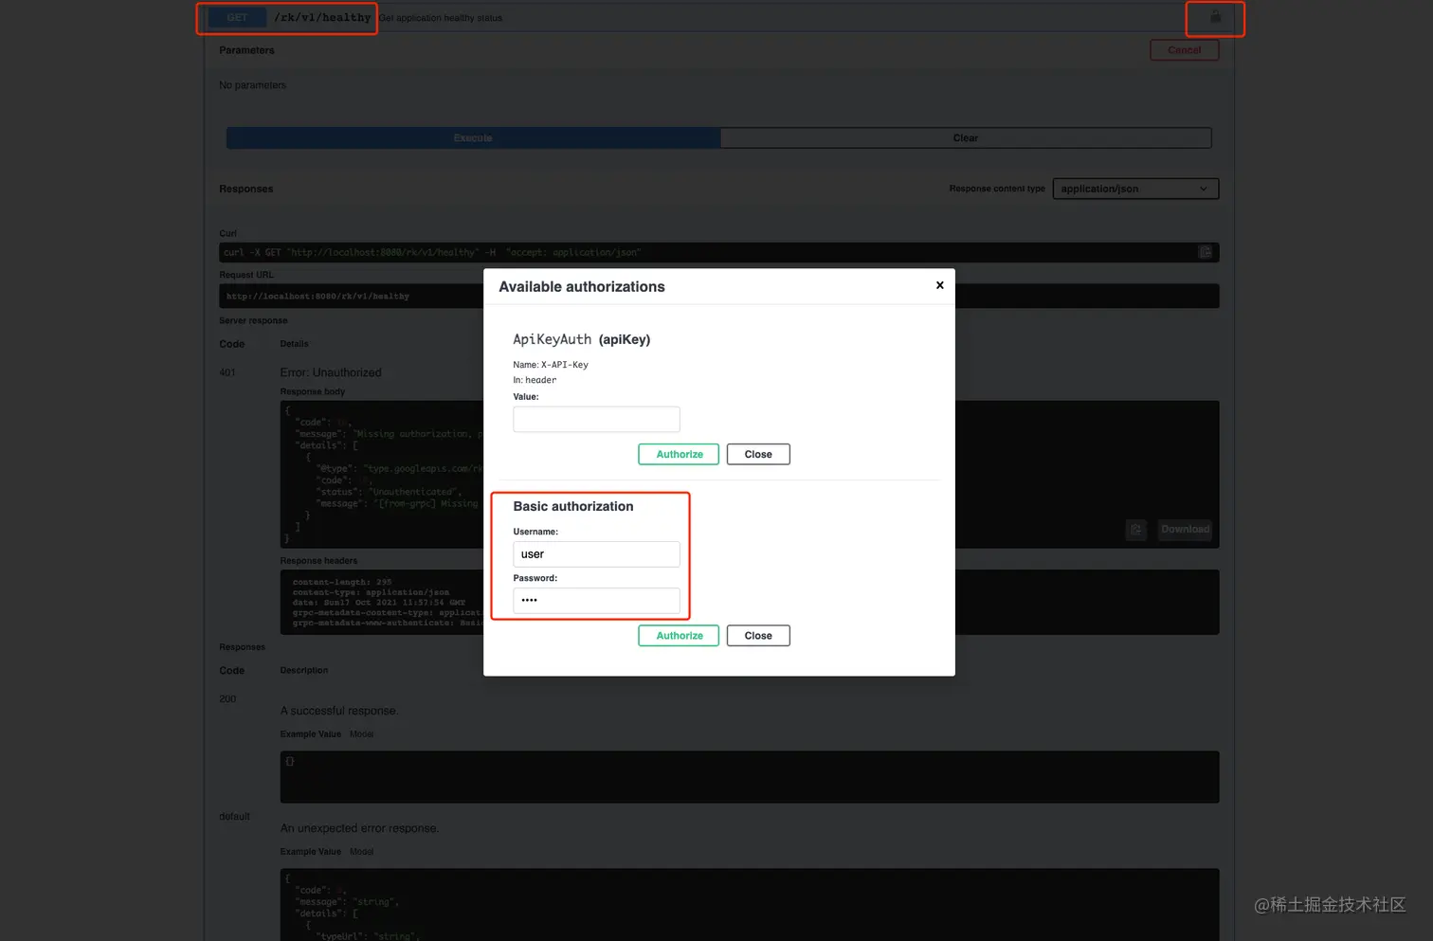Click the 200 response code cell

227,699
